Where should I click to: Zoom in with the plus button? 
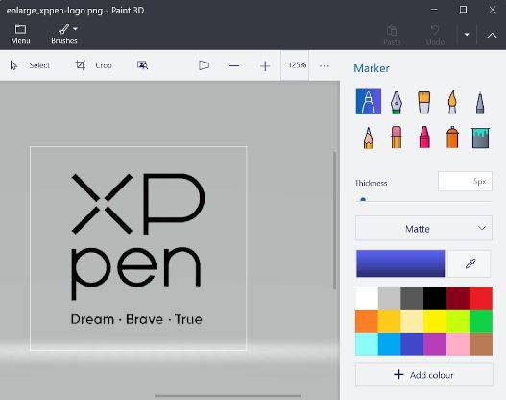265,66
